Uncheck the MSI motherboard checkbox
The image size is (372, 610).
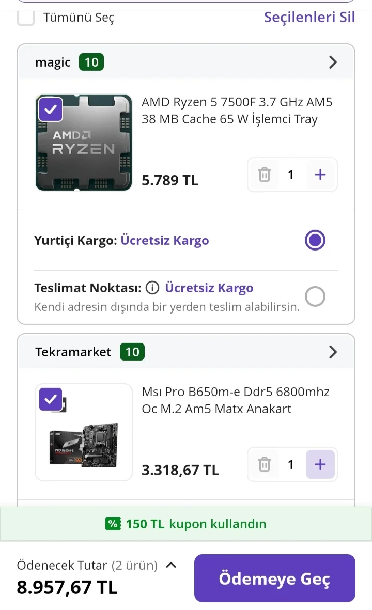(x=51, y=399)
